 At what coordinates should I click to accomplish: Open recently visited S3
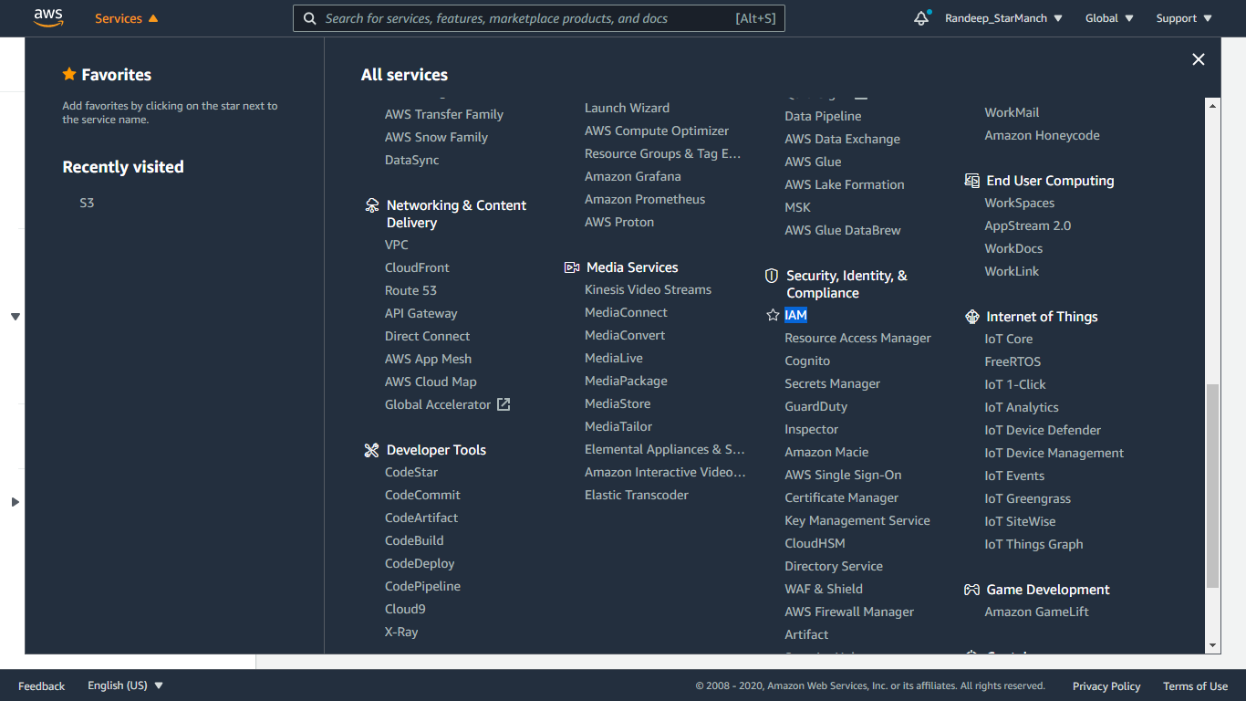87,203
